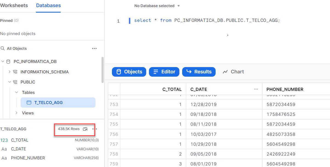Open the No Database selected dropdown
The image size is (330, 167).
pyautogui.click(x=157, y=6)
